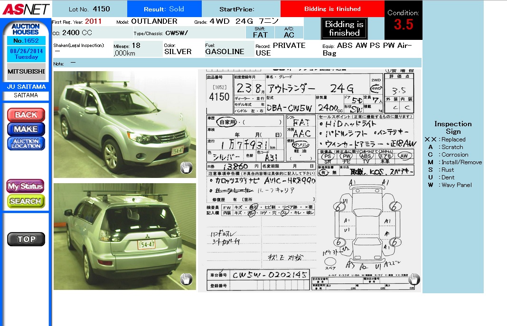Viewport: 507px width, 326px height.
Task: Open the front view Outlander photo
Action: 124,124
